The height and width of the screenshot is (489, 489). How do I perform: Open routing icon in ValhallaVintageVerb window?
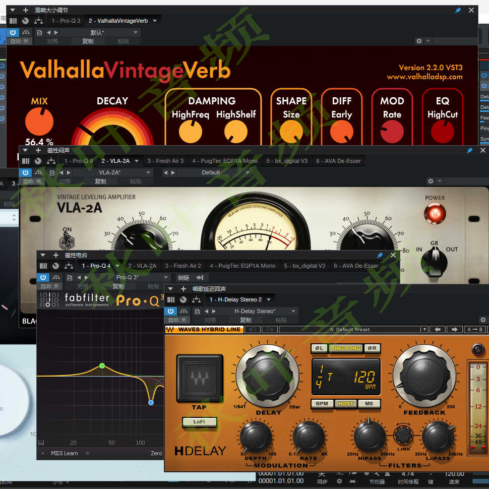pyautogui.click(x=38, y=21)
